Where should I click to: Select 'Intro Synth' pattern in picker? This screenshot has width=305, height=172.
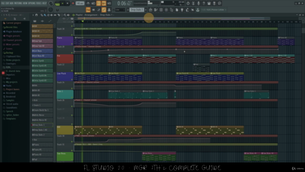[x=42, y=61]
